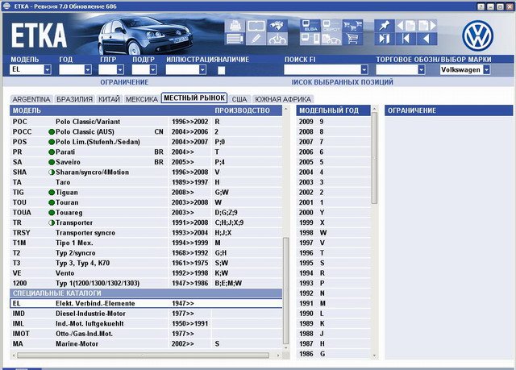This screenshot has width=516, height=370.
Task: Switch to the БРАЗИЛИЯ tab
Action: point(74,99)
